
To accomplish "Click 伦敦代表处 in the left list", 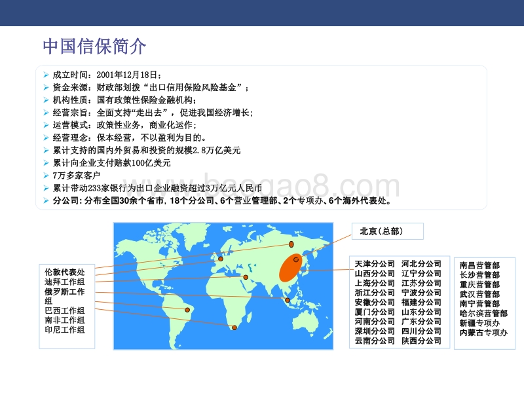I will (x=65, y=272).
